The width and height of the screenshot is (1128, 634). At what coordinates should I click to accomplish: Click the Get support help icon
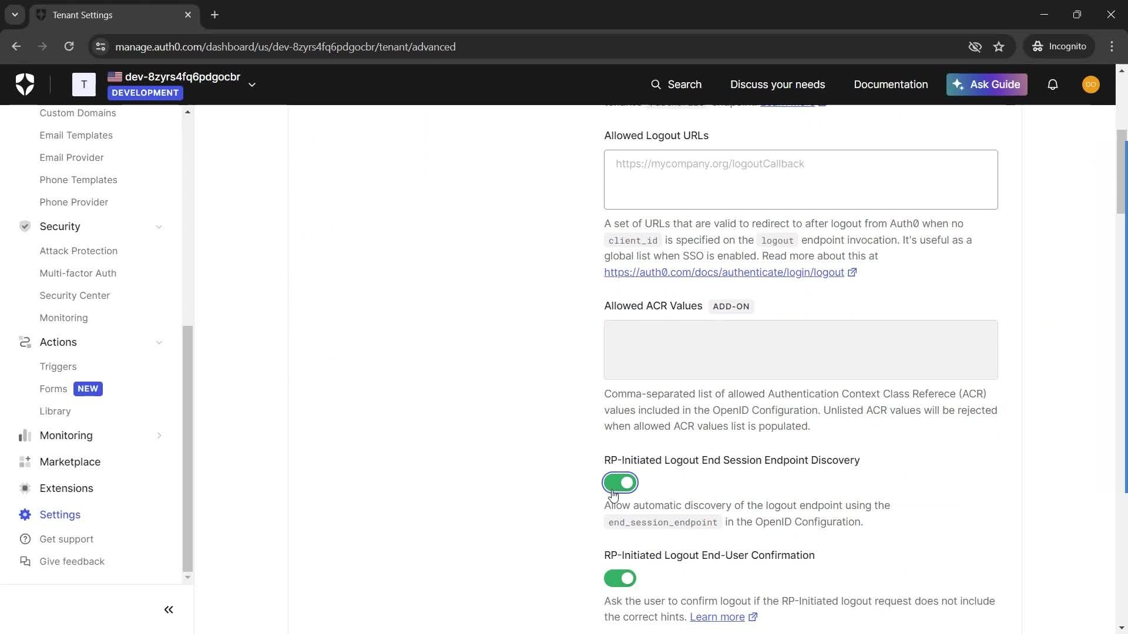[25, 539]
